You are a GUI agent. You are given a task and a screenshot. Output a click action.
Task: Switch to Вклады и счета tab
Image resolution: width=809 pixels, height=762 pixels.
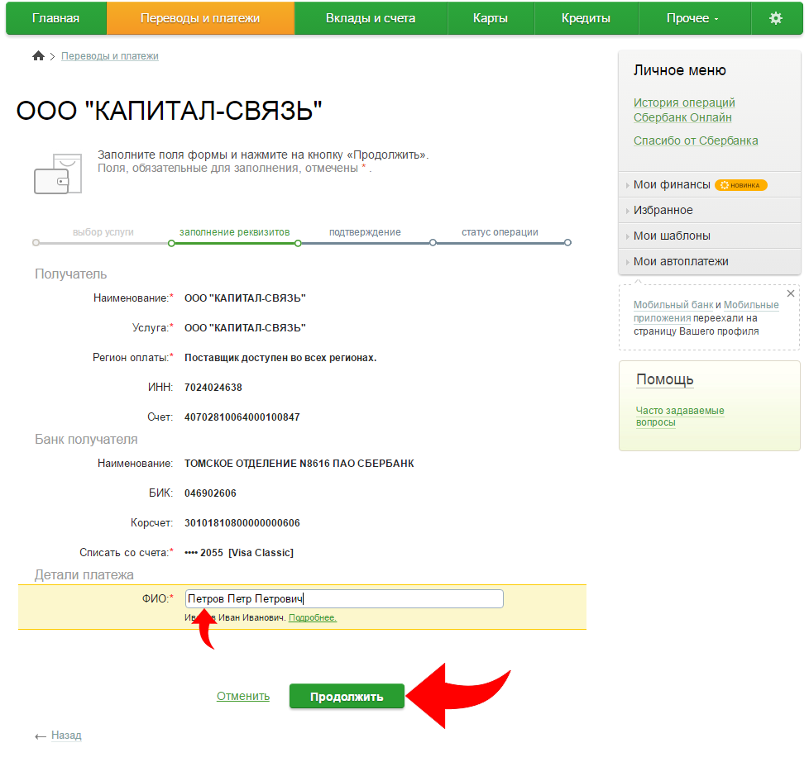click(371, 18)
